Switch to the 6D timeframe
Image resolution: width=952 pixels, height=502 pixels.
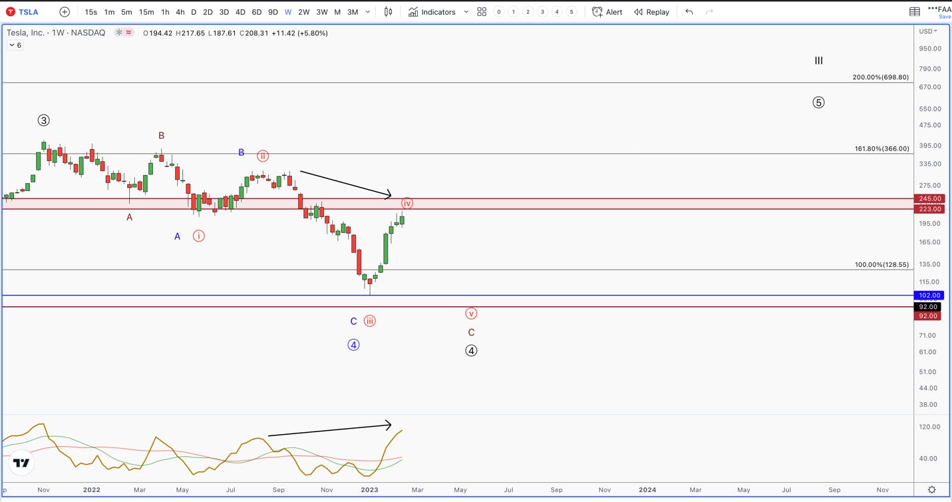(x=257, y=12)
